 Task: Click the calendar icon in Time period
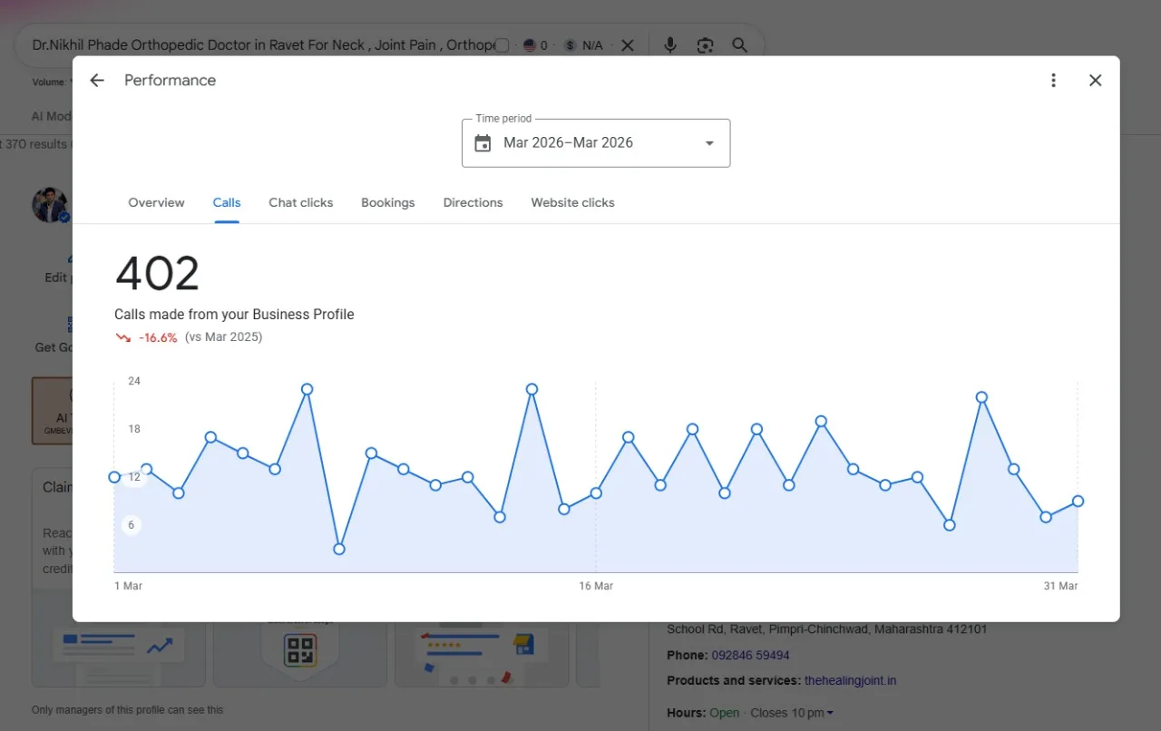[483, 143]
